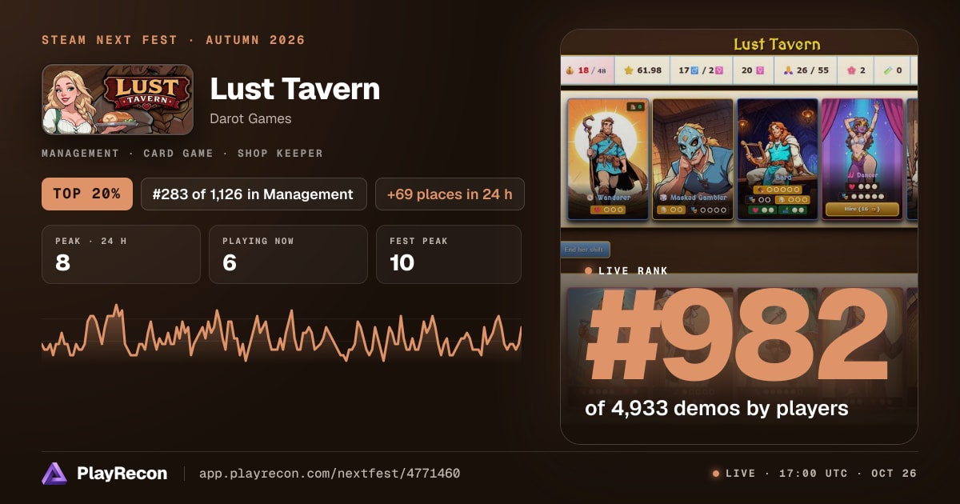
Task: Select the Wanderer character card
Action: click(607, 158)
